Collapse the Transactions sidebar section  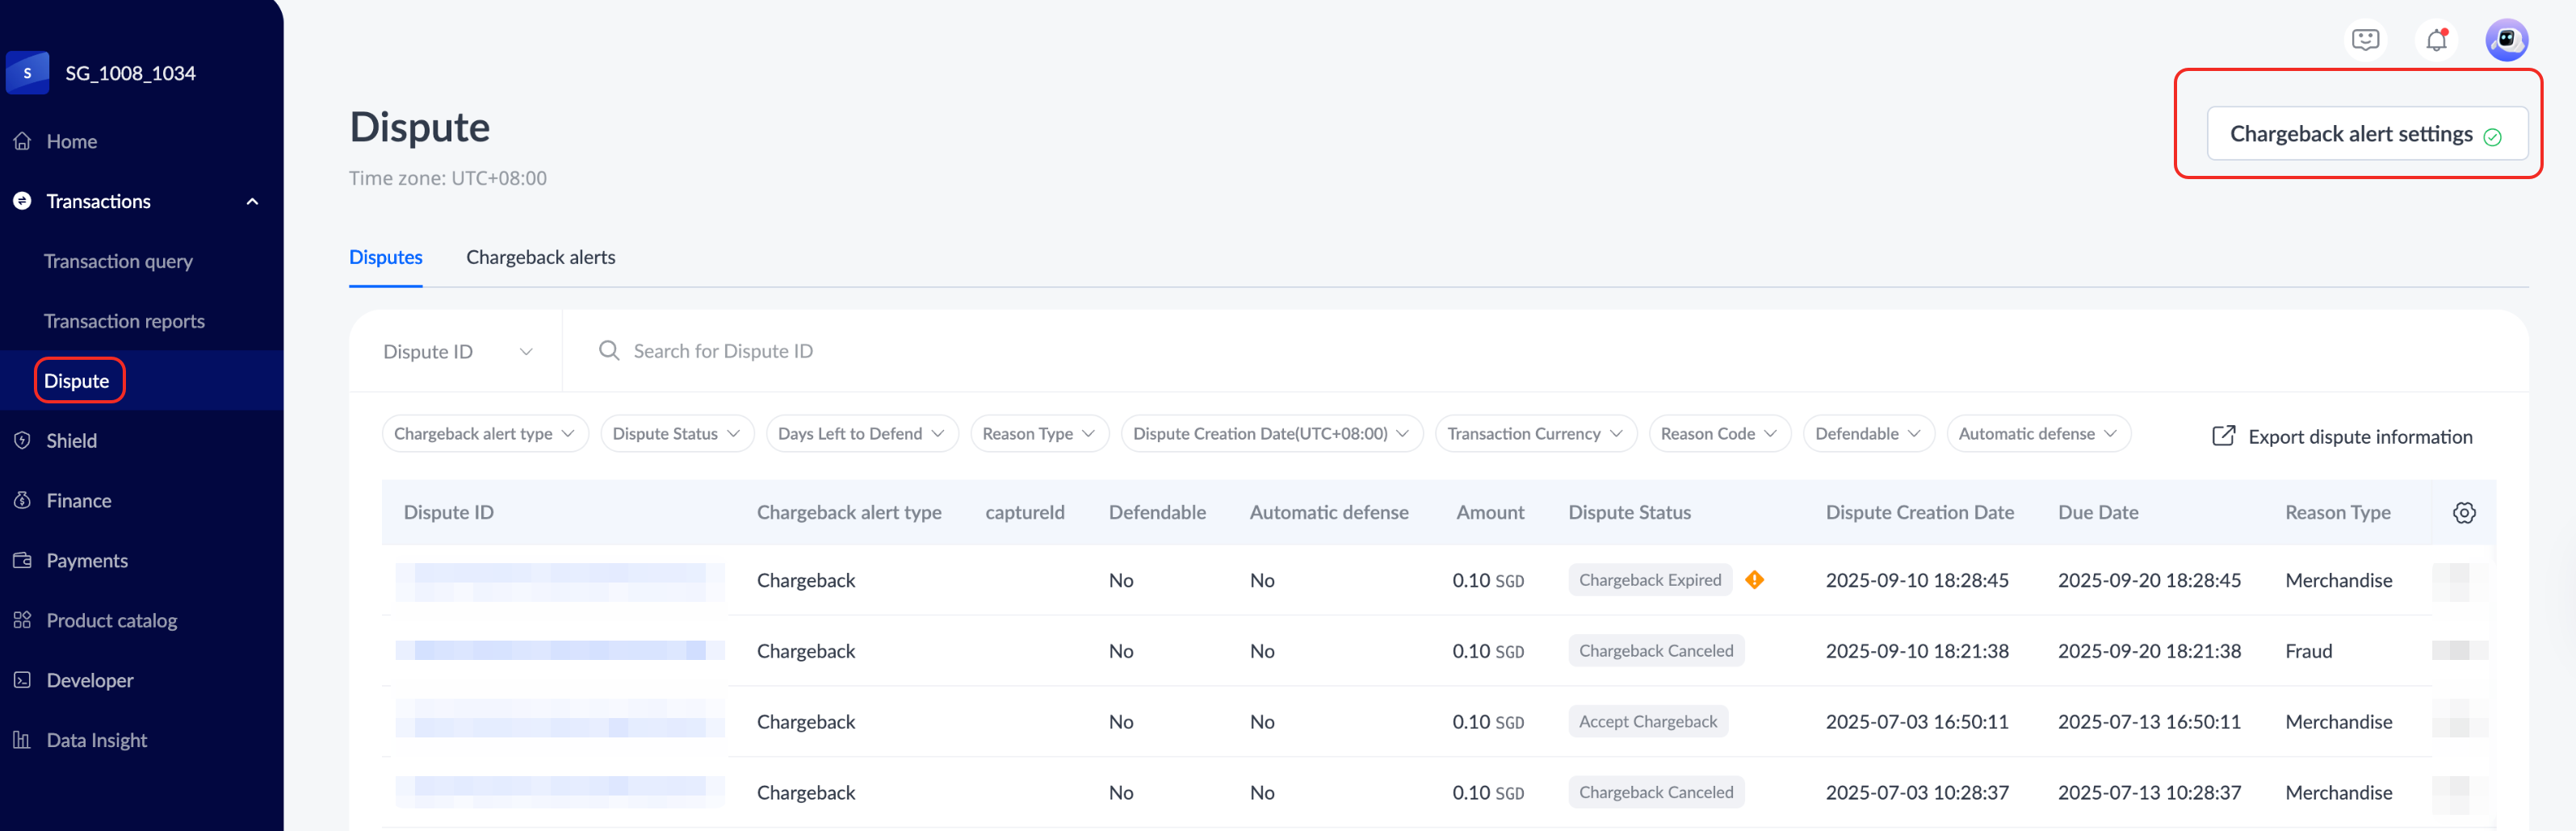point(252,202)
